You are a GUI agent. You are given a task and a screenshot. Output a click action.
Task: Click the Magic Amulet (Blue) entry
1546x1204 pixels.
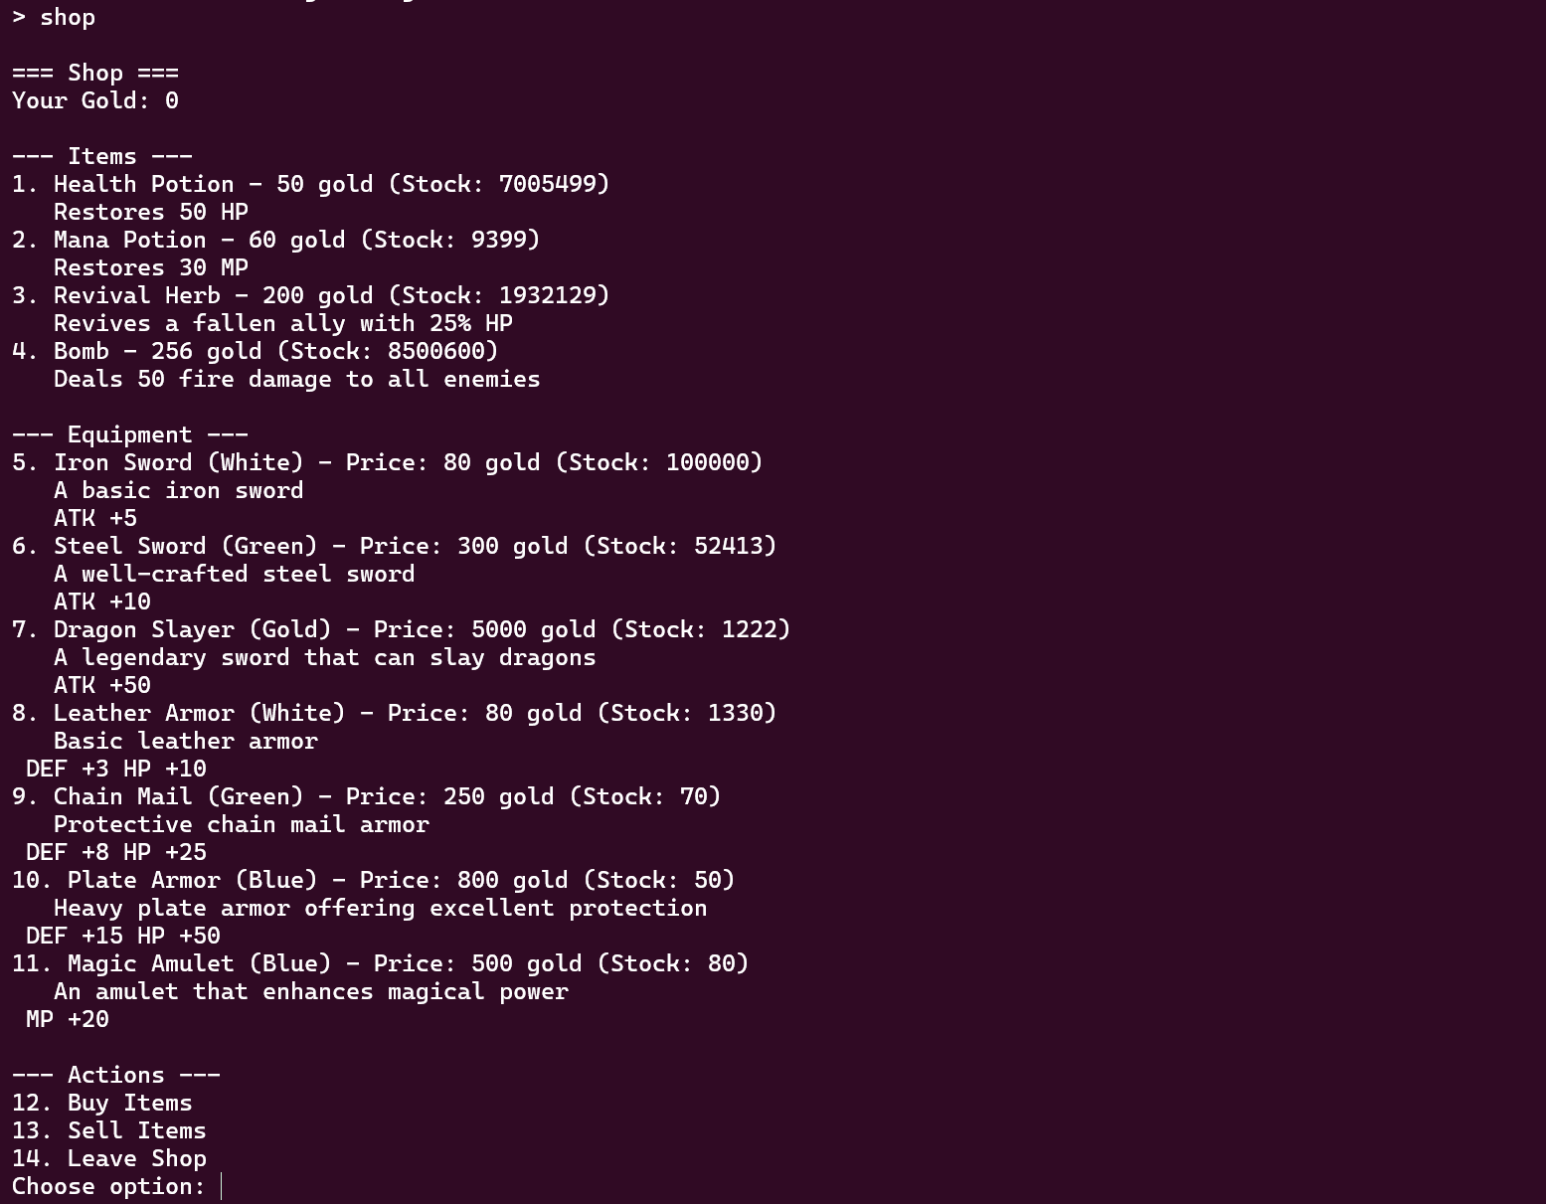coord(380,963)
